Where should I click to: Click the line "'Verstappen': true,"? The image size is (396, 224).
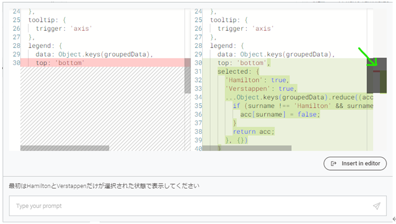coord(261,89)
